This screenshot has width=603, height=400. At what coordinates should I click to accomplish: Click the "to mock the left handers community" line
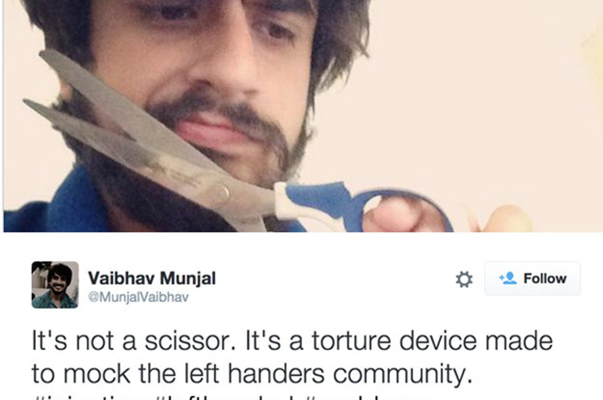pos(251,373)
